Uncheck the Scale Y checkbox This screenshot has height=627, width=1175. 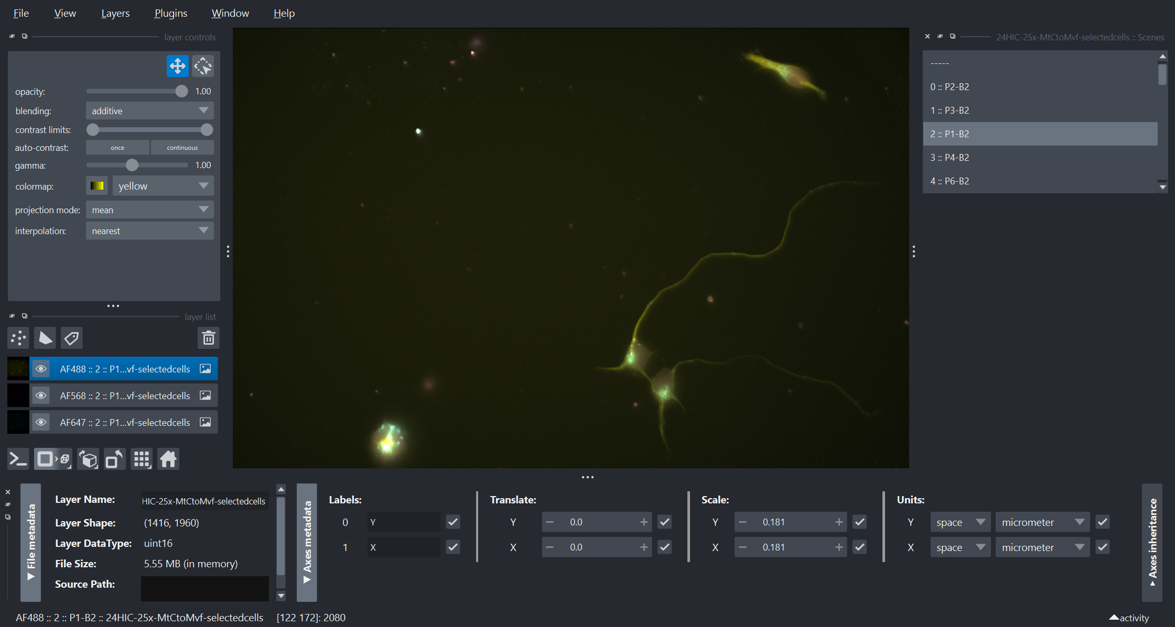(x=859, y=522)
